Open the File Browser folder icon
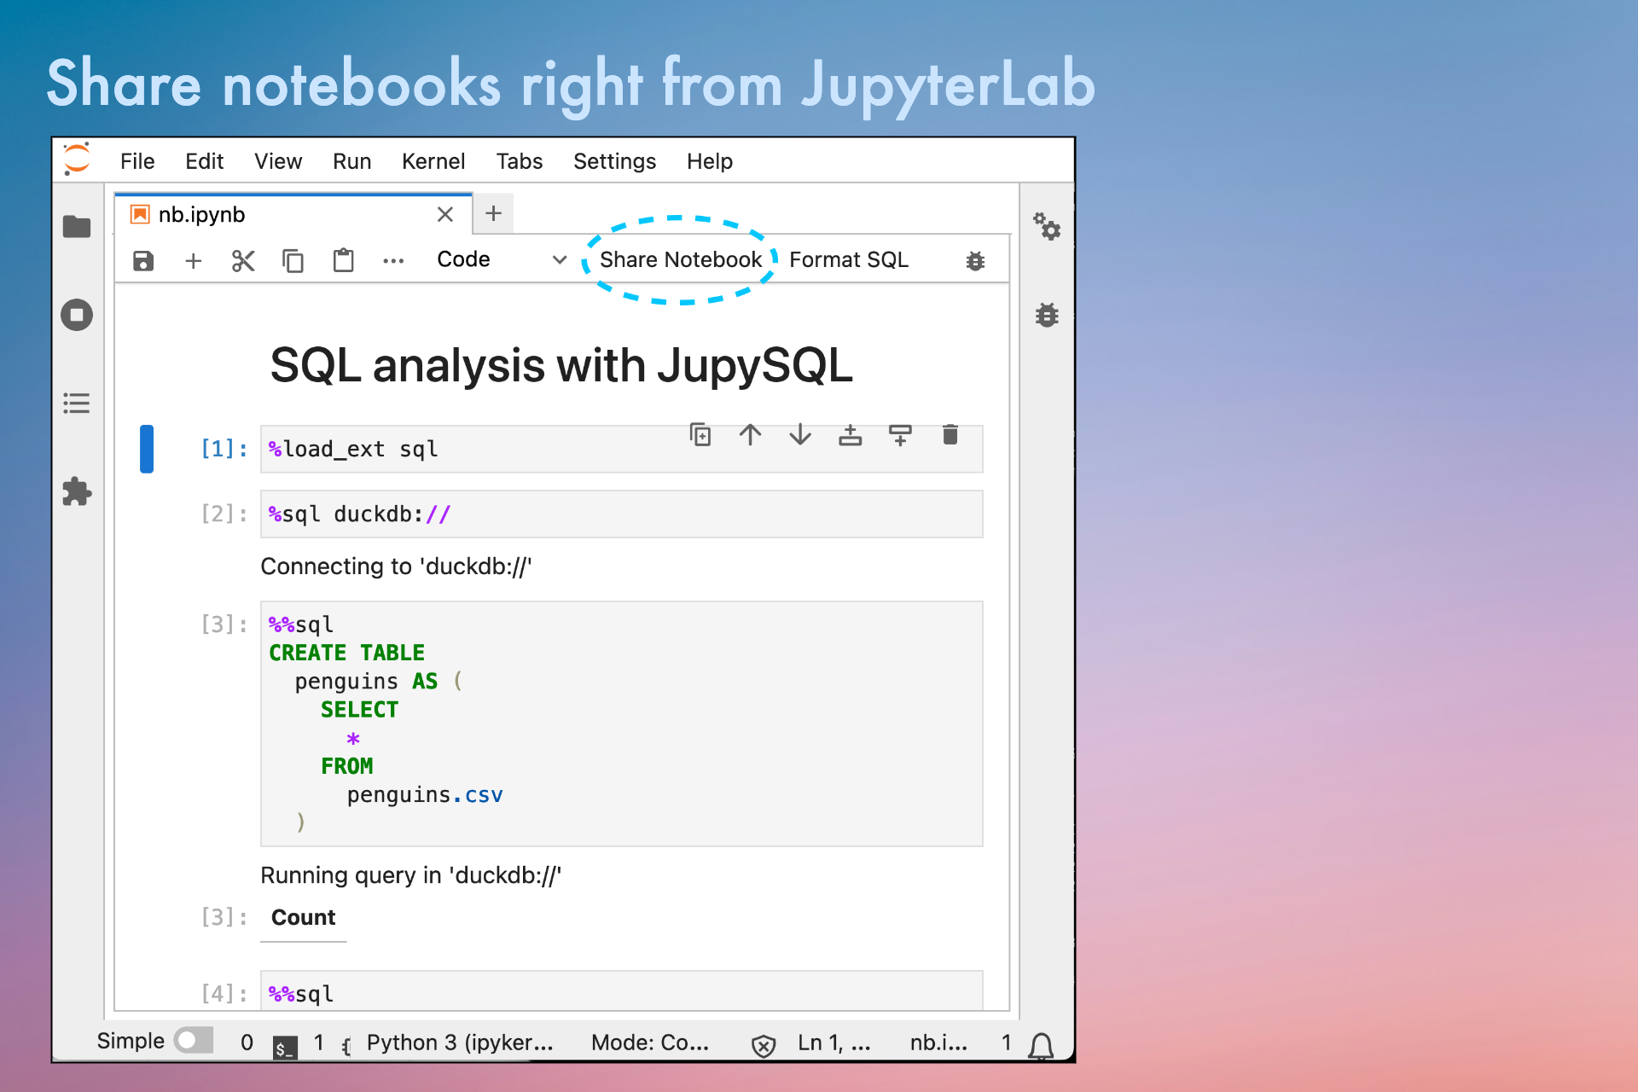1638x1092 pixels. [x=77, y=227]
